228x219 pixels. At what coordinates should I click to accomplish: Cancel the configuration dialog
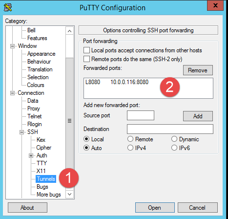197,208
